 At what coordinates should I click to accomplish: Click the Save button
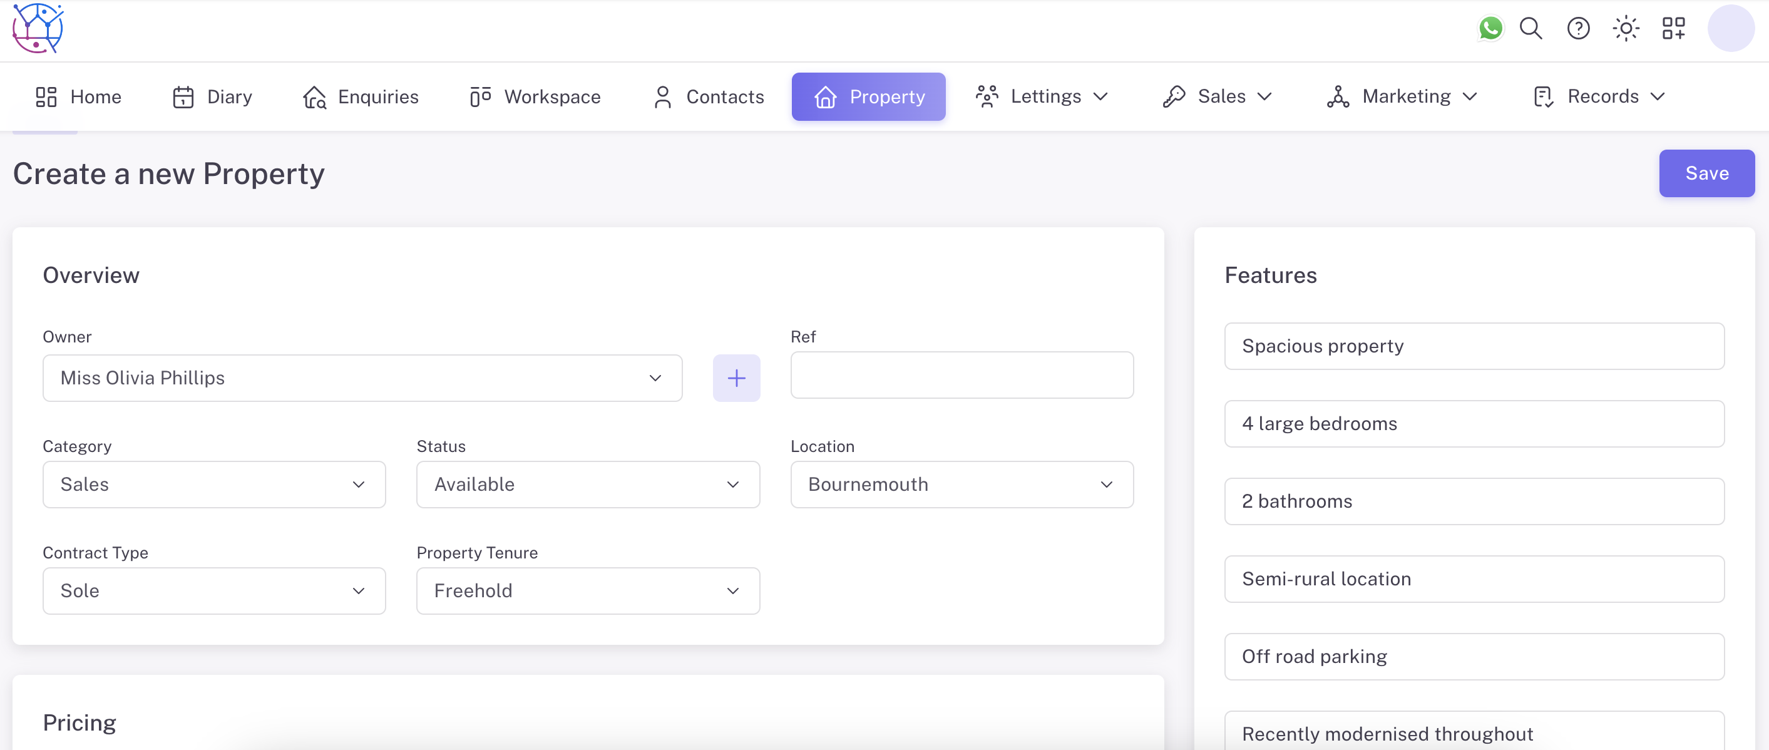(x=1706, y=173)
